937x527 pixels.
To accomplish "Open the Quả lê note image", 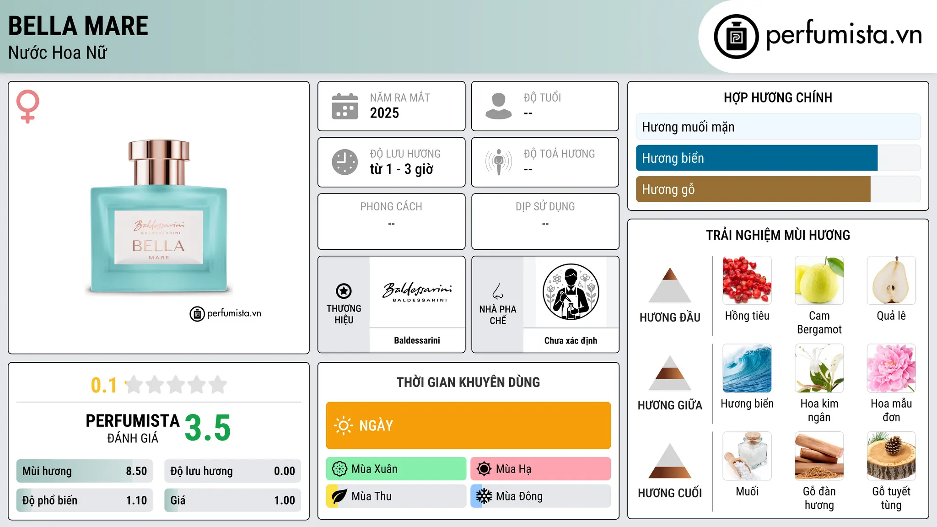I will click(x=891, y=280).
